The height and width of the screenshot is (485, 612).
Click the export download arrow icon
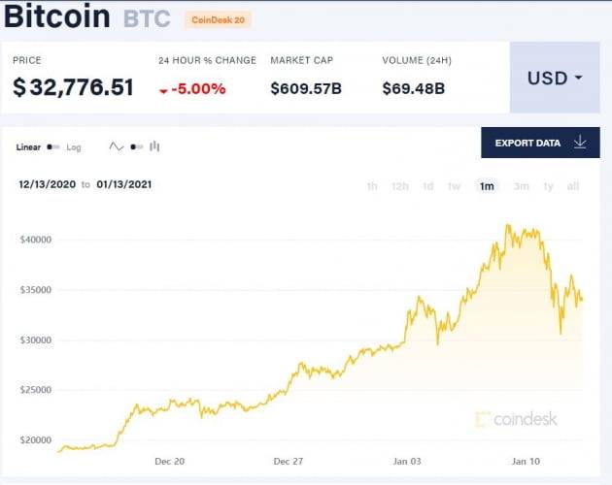click(580, 143)
